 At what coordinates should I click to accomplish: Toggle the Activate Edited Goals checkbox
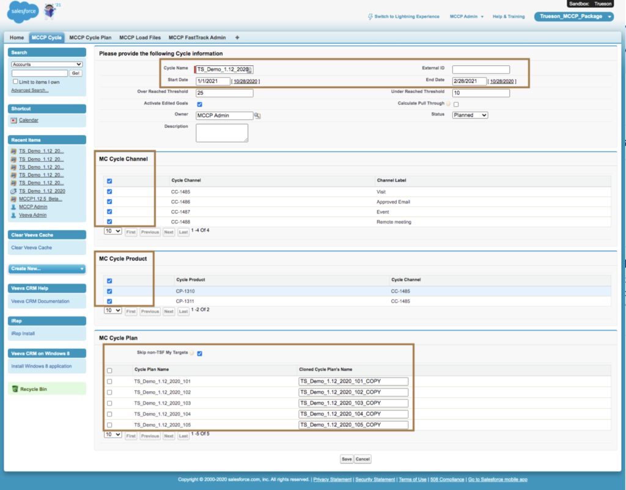point(200,104)
